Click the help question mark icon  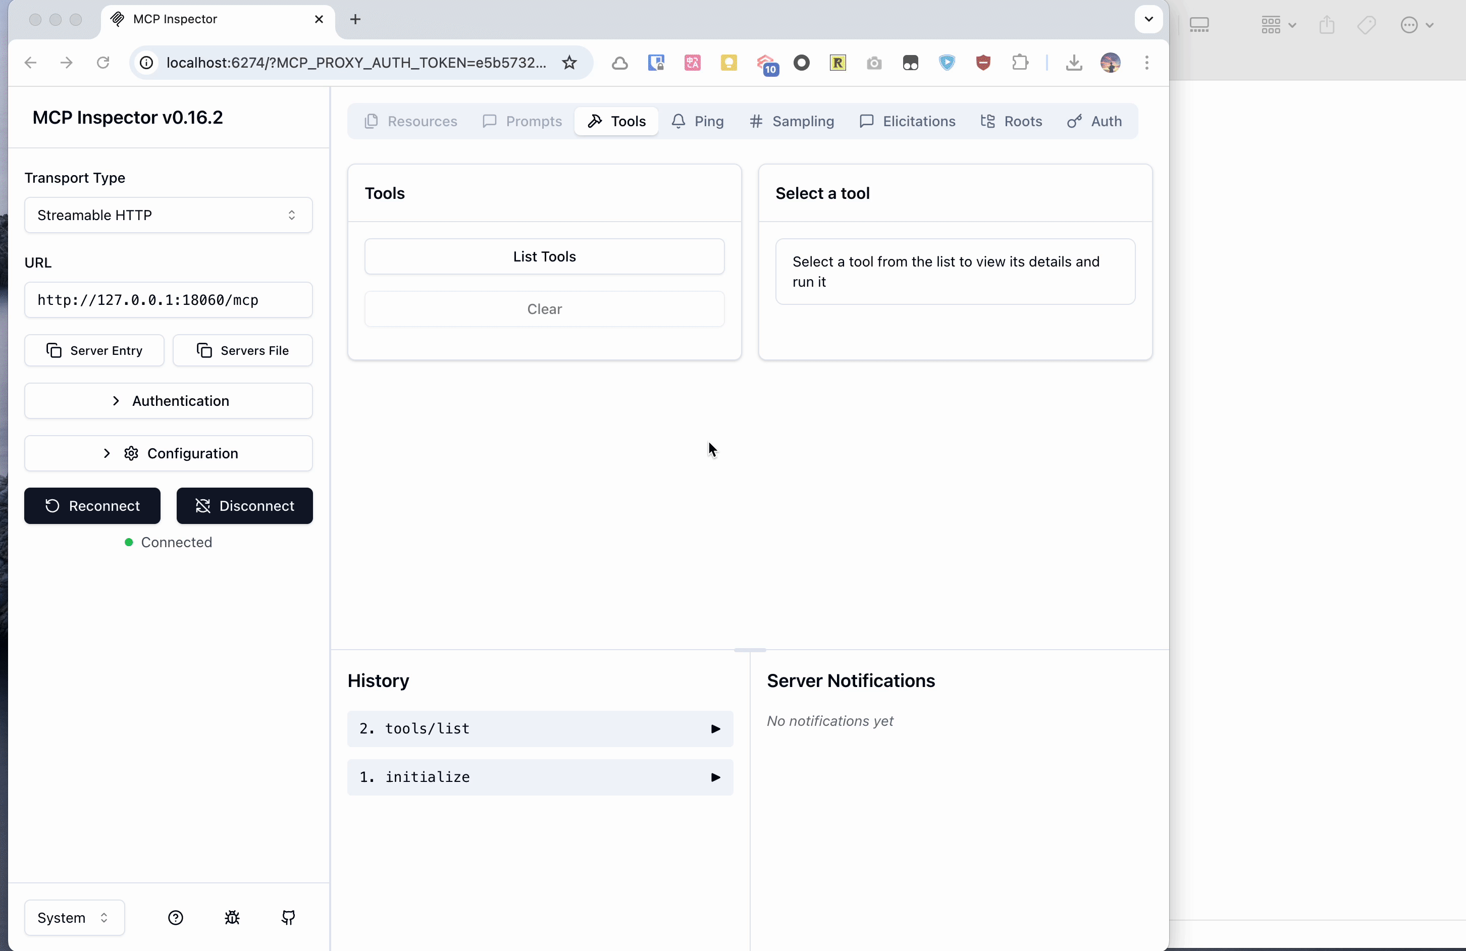pyautogui.click(x=176, y=918)
